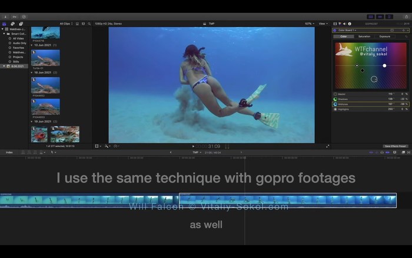Open the 107% zoom level dropdown

pyautogui.click(x=309, y=24)
